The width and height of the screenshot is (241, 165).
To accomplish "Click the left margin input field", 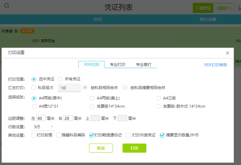I will (x=41, y=118).
